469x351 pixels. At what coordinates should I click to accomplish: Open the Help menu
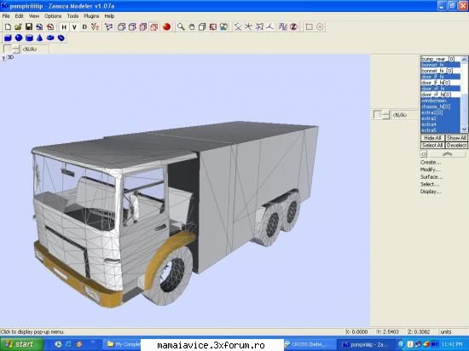[109, 16]
